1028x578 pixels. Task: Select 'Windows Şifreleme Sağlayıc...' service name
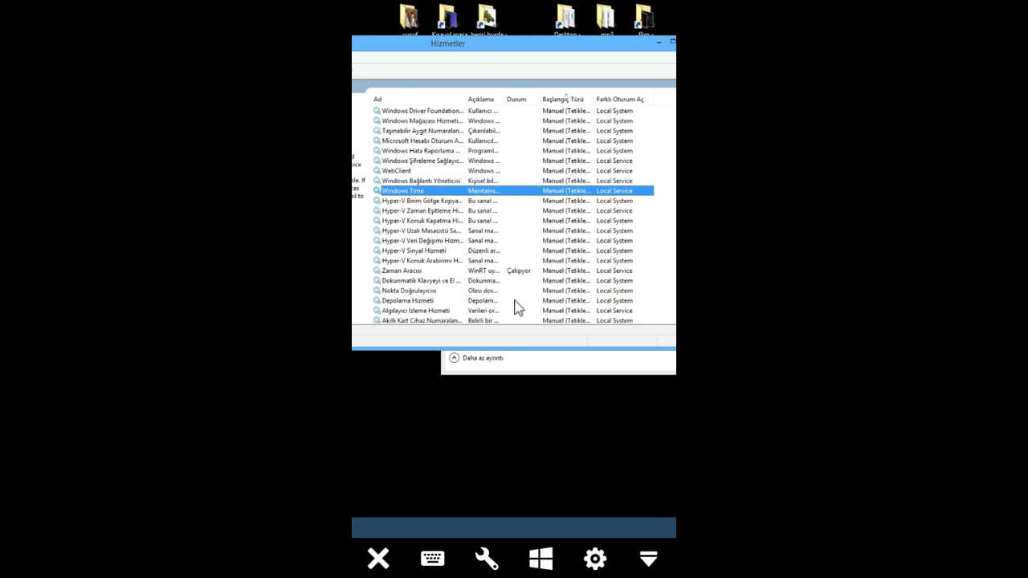coord(422,161)
